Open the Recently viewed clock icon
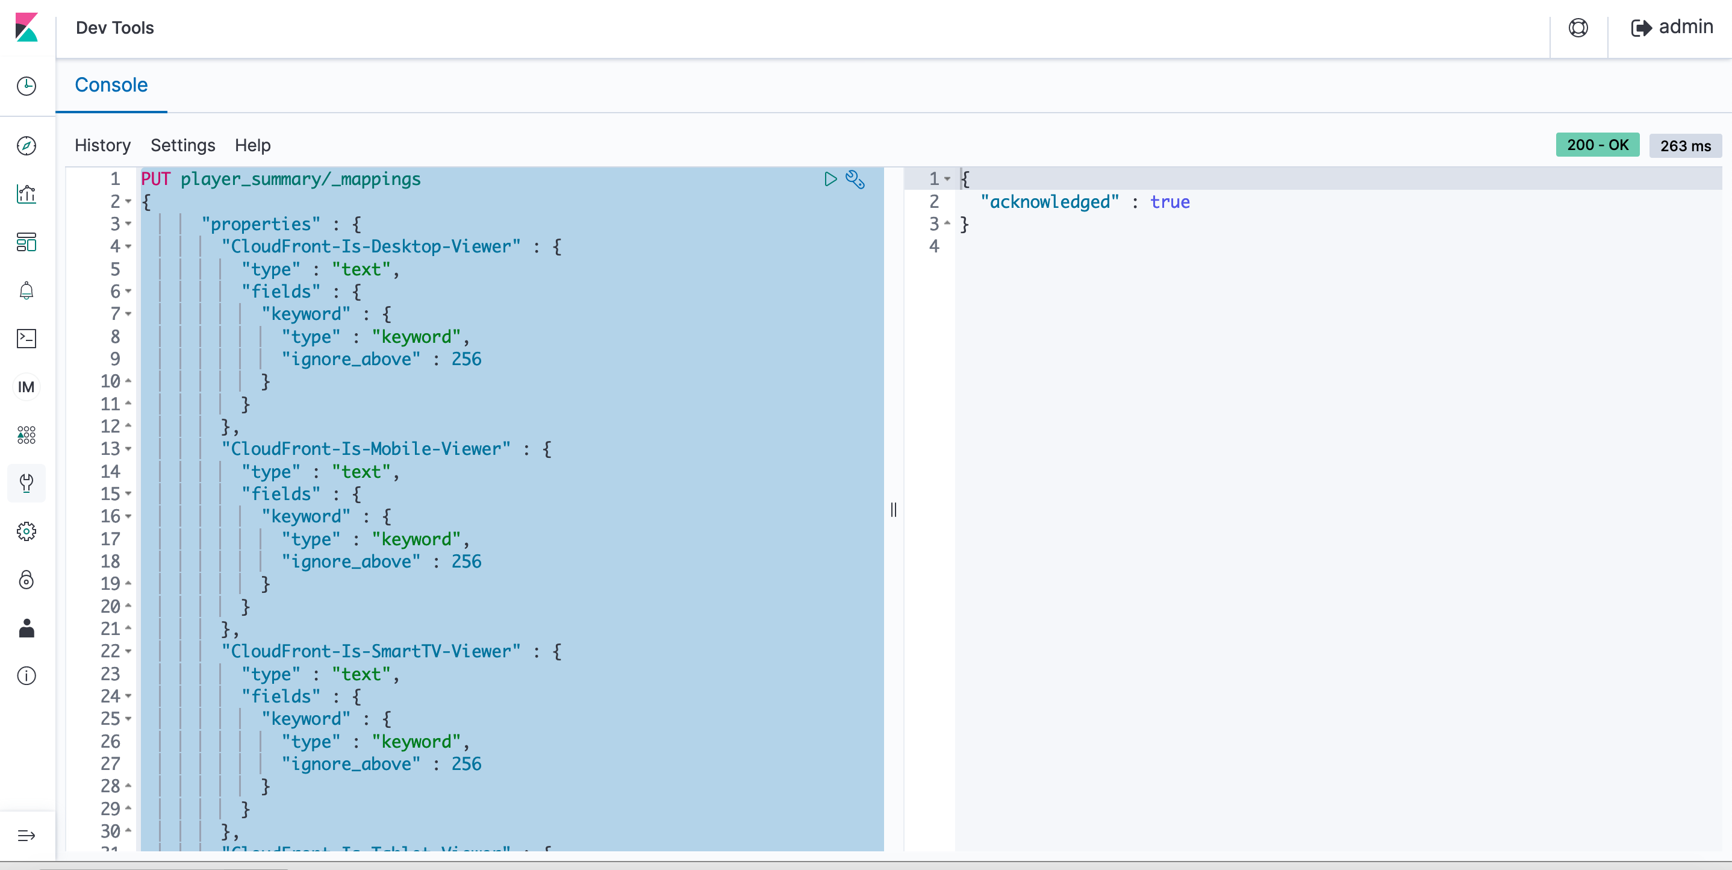Image resolution: width=1732 pixels, height=870 pixels. pos(26,86)
